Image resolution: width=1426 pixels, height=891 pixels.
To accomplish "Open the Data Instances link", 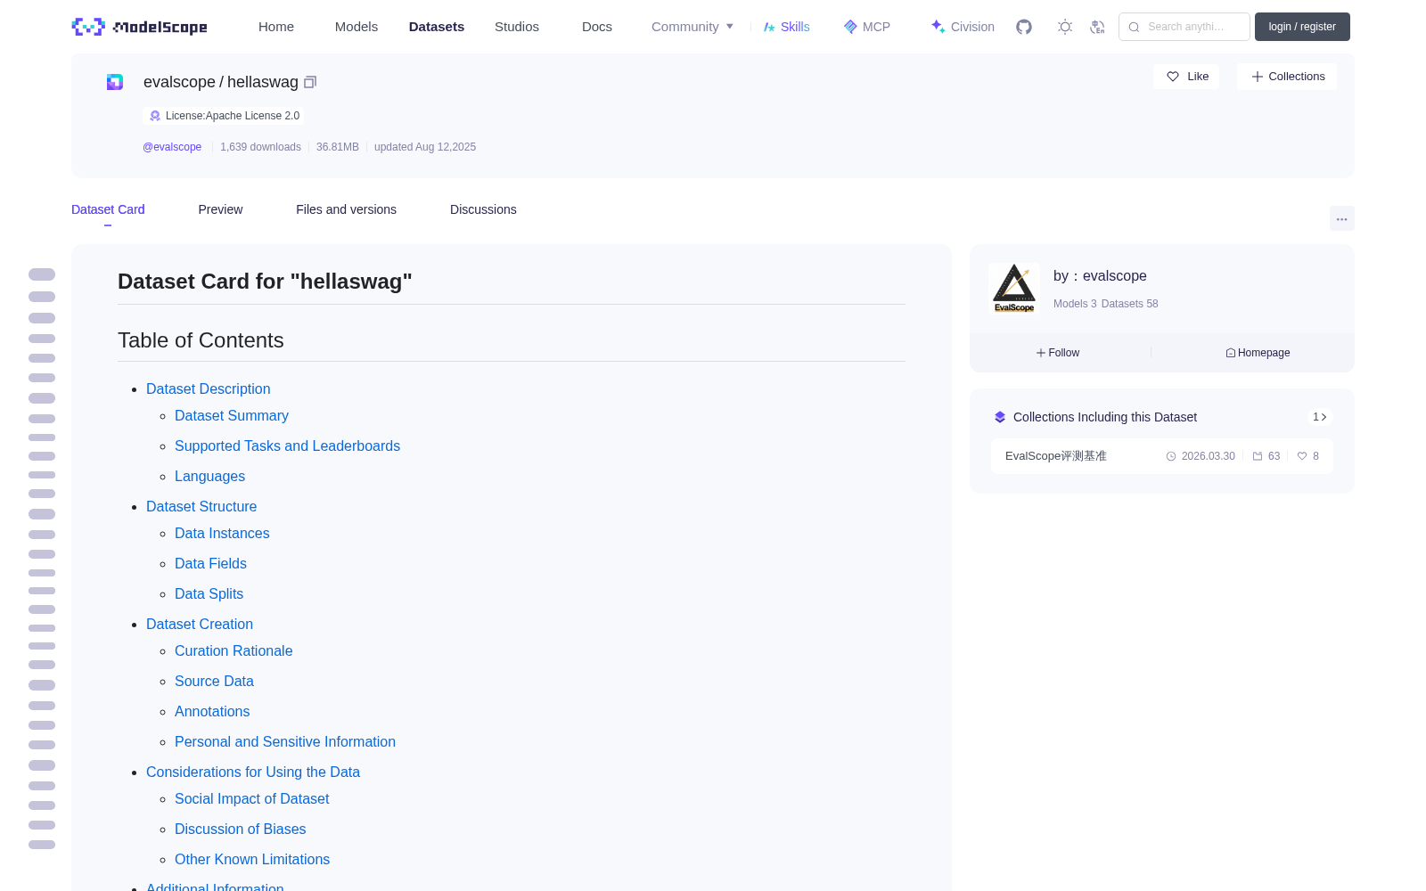I will pyautogui.click(x=222, y=533).
